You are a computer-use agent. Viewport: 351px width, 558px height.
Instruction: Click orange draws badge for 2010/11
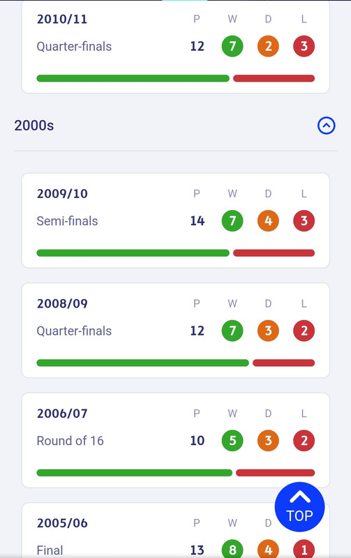point(268,46)
